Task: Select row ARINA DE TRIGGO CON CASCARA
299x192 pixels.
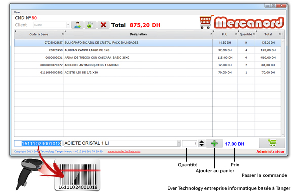Action: click(147, 58)
